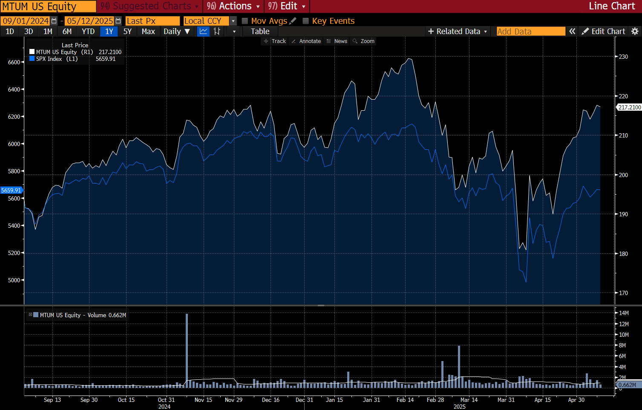This screenshot has width=642, height=410.
Task: Enable Mov Avgs checkbox
Action: click(x=245, y=21)
